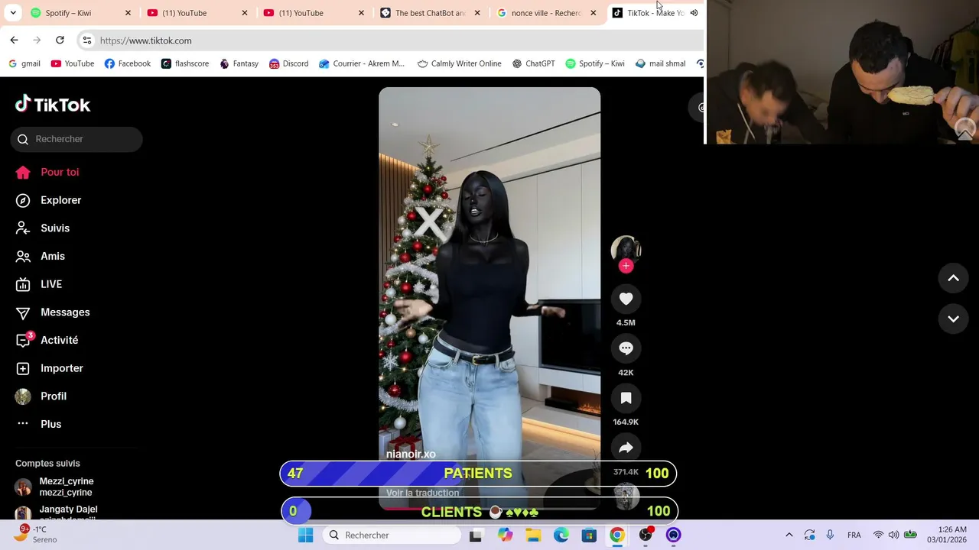The width and height of the screenshot is (979, 550).
Task: Mute the TikTok tab audio icon
Action: click(x=694, y=13)
